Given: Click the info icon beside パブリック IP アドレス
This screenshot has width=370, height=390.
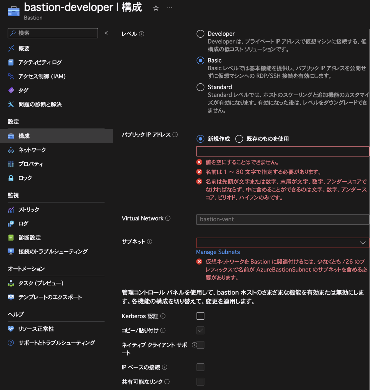Looking at the screenshot, I should [x=175, y=135].
